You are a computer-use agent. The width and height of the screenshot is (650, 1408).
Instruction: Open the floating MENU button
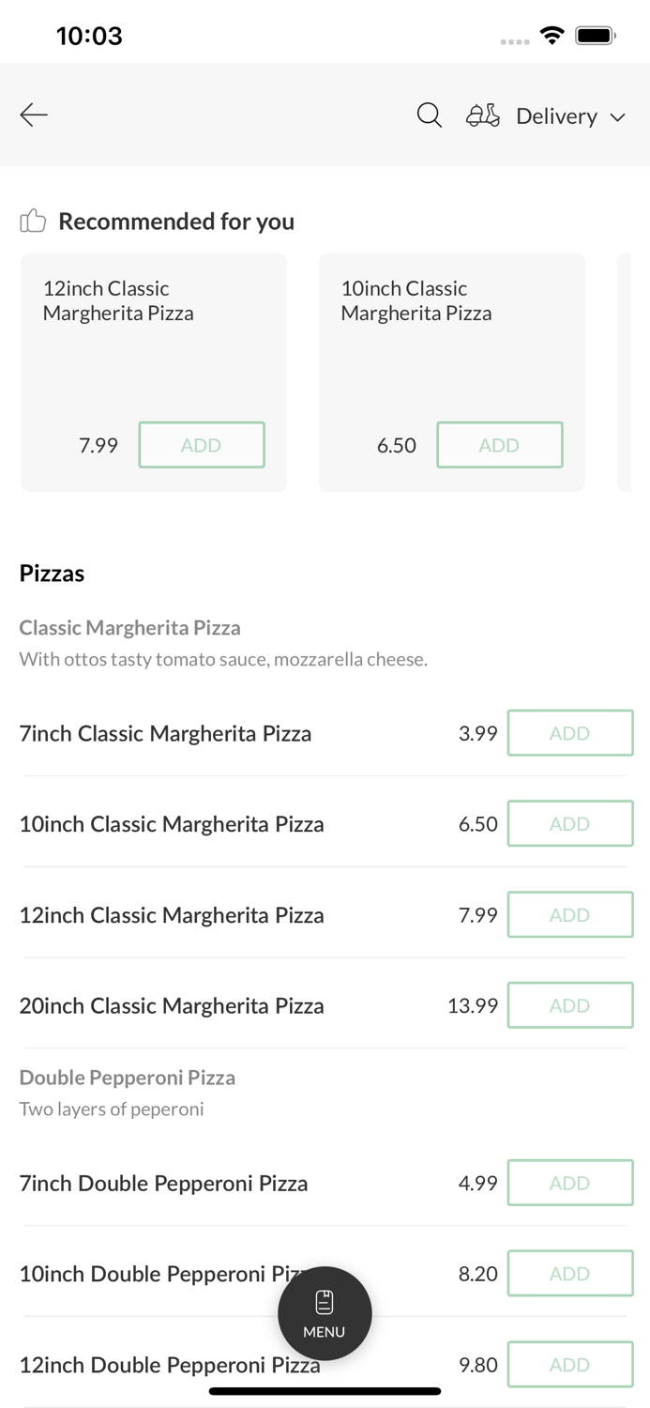tap(325, 1312)
